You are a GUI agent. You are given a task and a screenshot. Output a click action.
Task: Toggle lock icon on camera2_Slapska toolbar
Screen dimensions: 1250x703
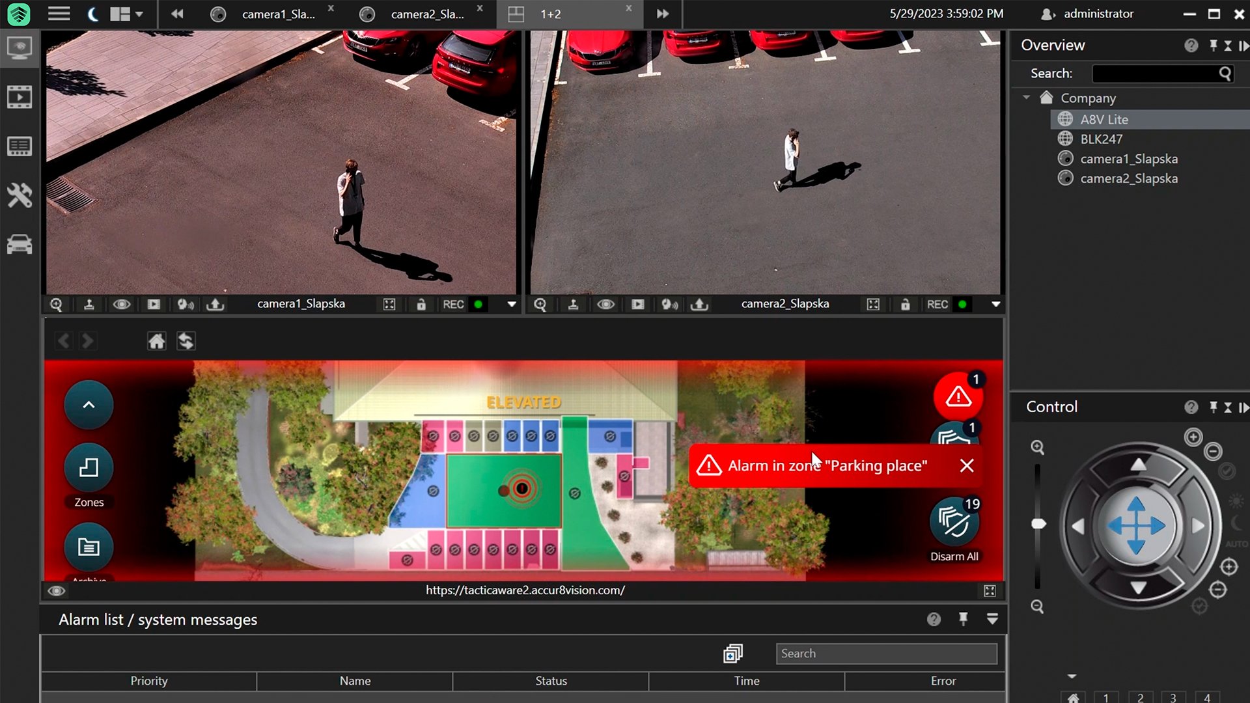(x=905, y=304)
